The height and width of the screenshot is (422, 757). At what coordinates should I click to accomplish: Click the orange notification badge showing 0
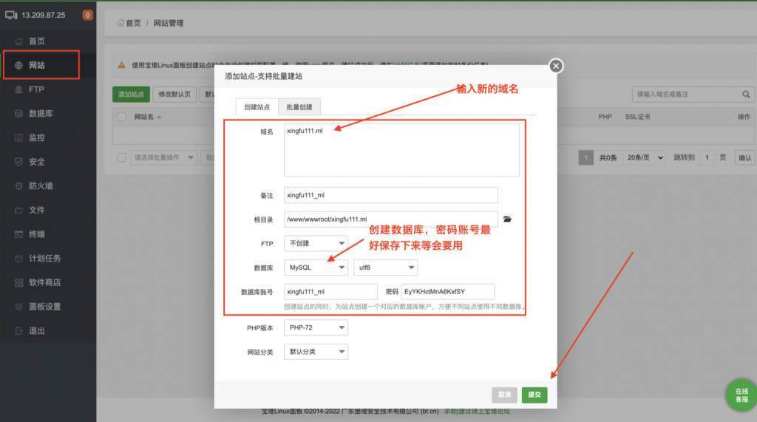(87, 15)
